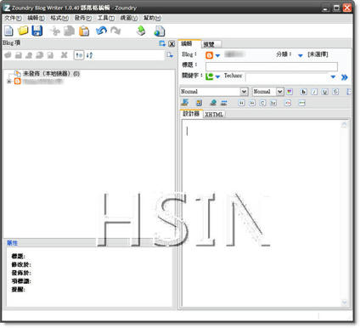This screenshot has height=328, width=360.
Task: Expand the Blogger account tree node
Action: (x=9, y=82)
